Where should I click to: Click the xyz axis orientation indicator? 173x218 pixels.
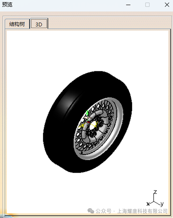point(155,198)
